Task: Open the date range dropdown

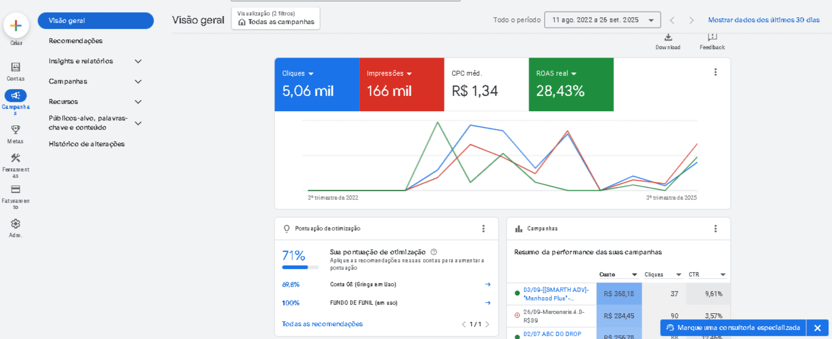Action: [602, 20]
